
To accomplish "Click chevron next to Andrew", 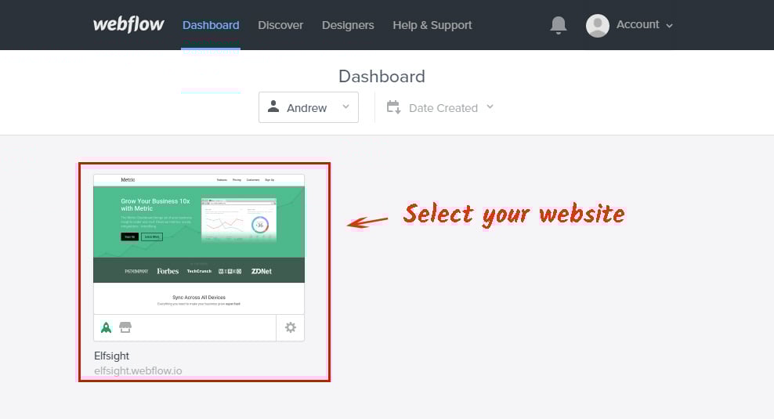I will click(345, 107).
